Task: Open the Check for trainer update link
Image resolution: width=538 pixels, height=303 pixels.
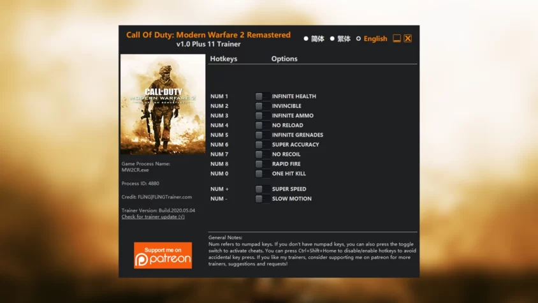Action: click(153, 217)
